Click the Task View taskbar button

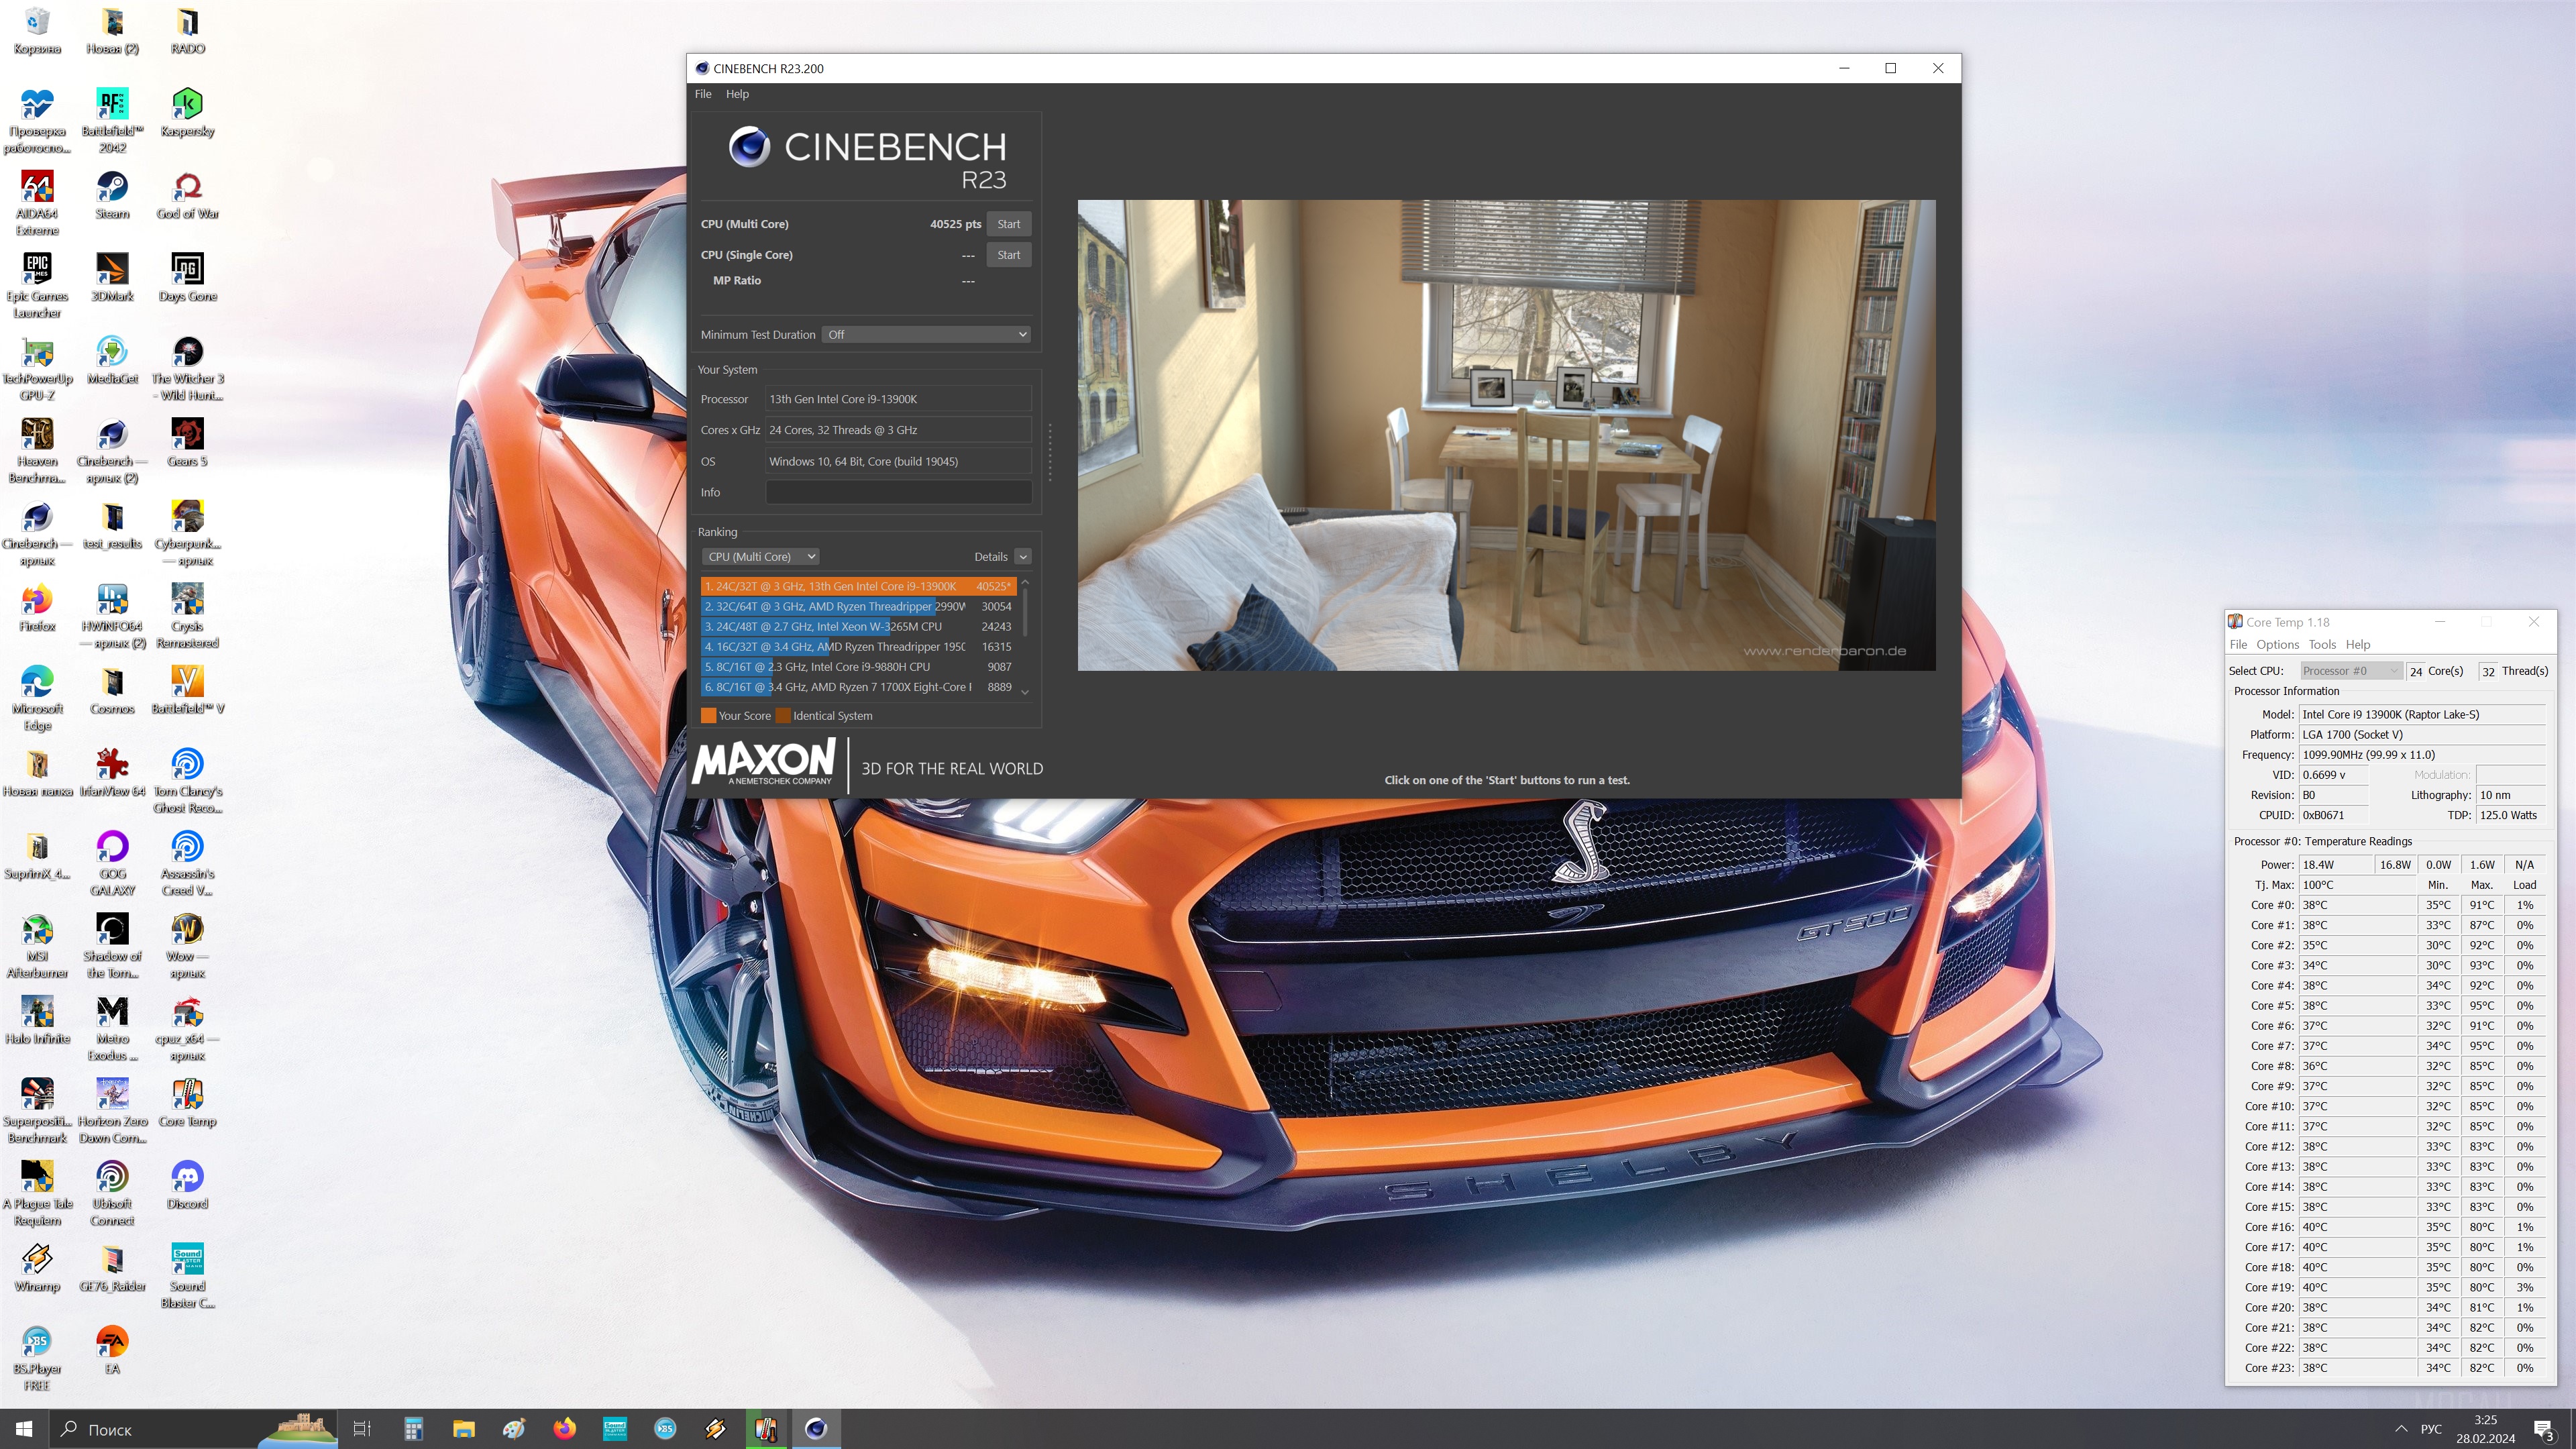[362, 1428]
